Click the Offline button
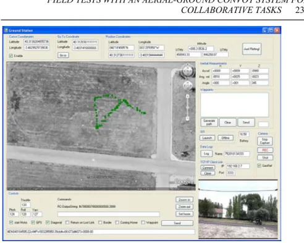304x243 pixels. point(226,138)
